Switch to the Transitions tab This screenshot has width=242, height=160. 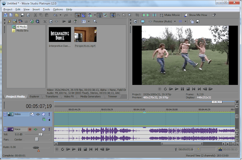(x=51, y=97)
